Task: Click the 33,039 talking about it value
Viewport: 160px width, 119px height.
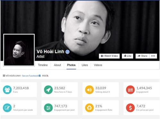Action: click(x=101, y=88)
